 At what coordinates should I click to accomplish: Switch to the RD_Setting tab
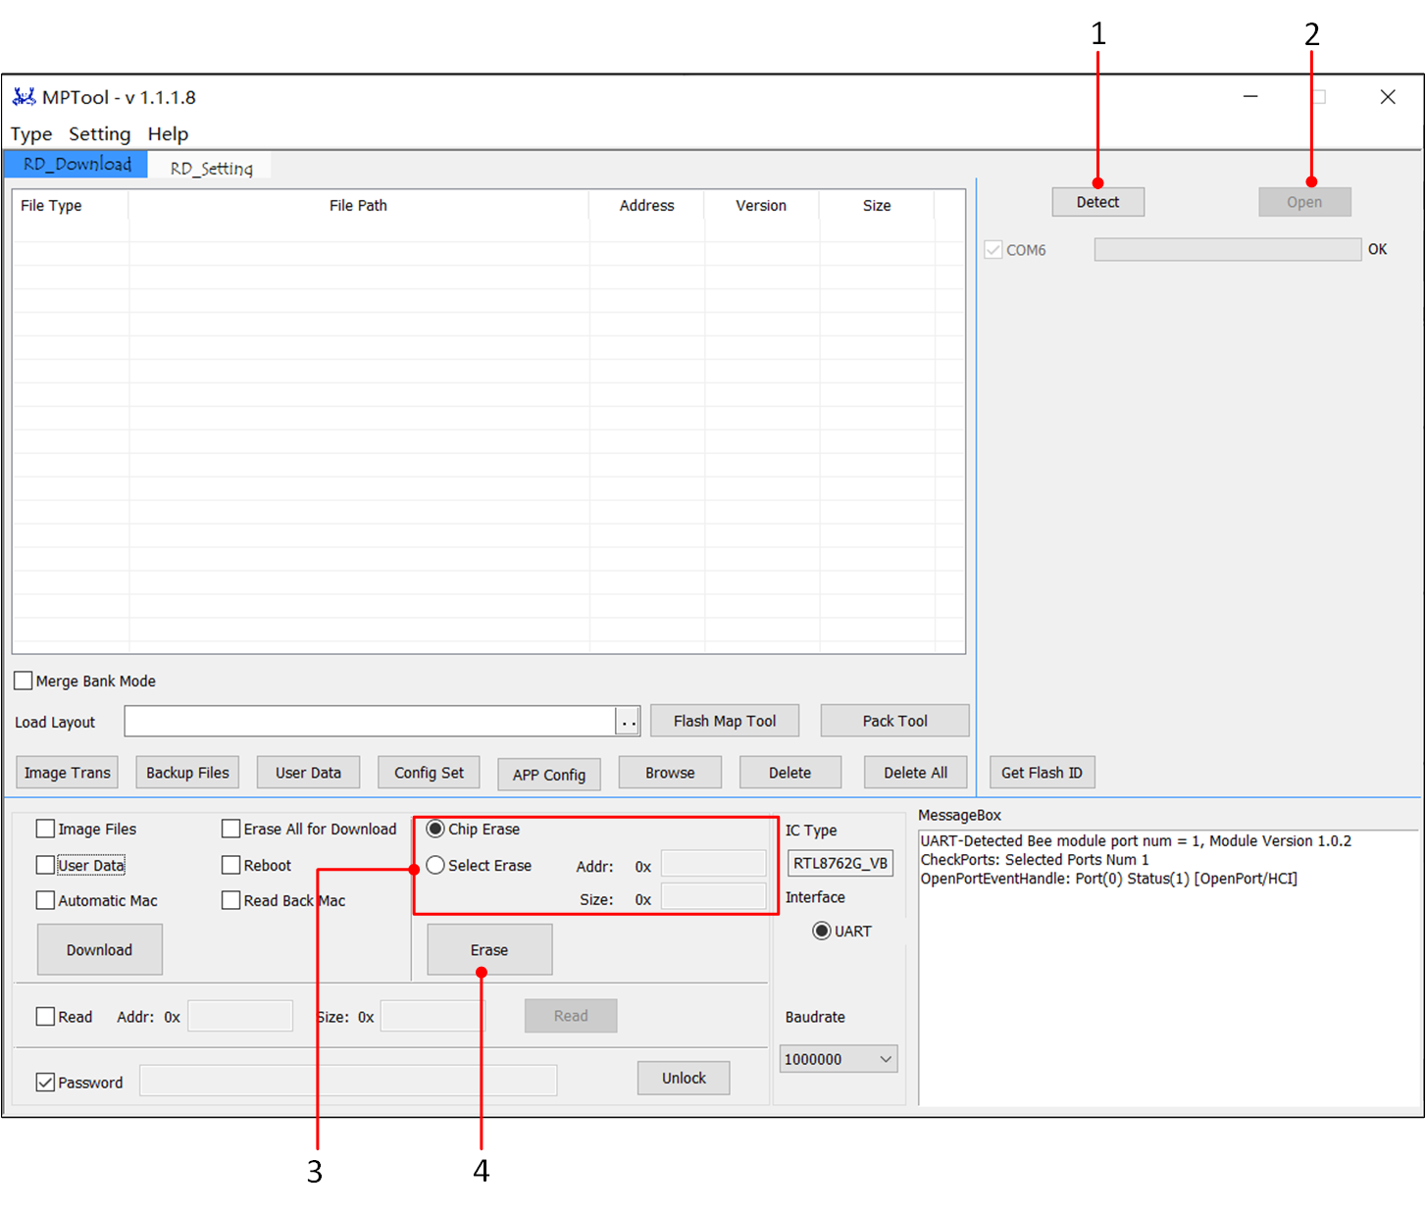click(x=211, y=168)
